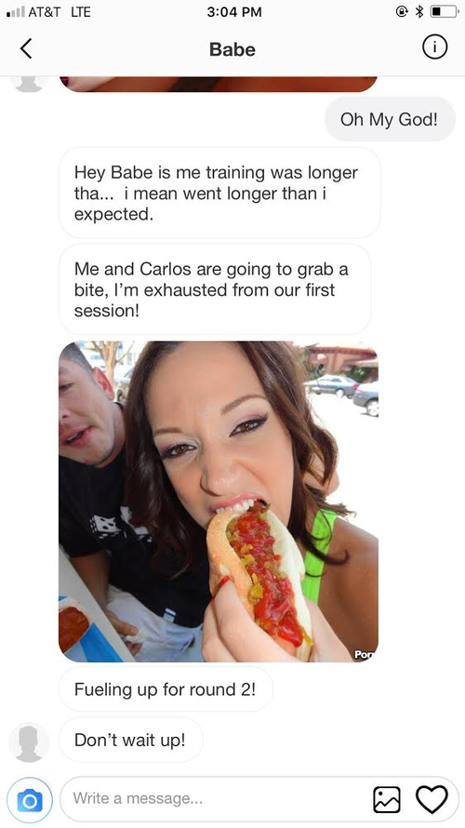
Task: Open the hot dog photo message
Action: coord(219,501)
